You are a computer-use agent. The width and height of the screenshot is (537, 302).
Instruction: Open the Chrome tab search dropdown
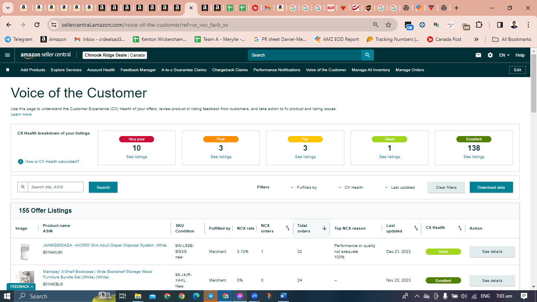click(8, 8)
